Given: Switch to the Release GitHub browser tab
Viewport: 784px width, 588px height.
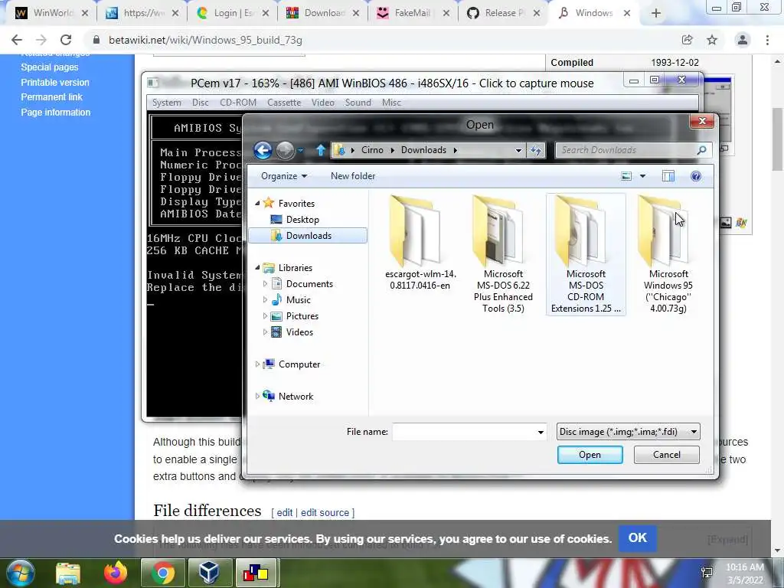Looking at the screenshot, I should pyautogui.click(x=502, y=13).
